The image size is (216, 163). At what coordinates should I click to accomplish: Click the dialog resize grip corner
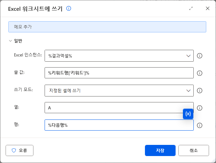click(214, 161)
